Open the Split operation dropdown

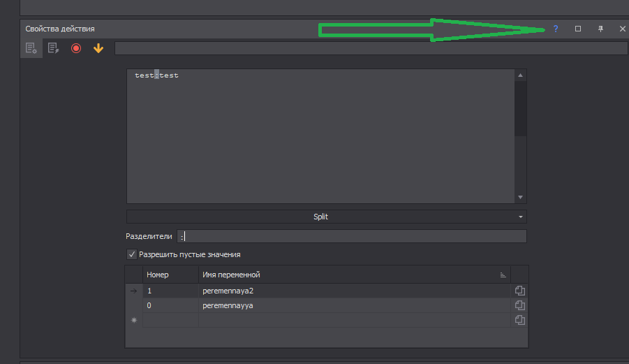[327, 217]
